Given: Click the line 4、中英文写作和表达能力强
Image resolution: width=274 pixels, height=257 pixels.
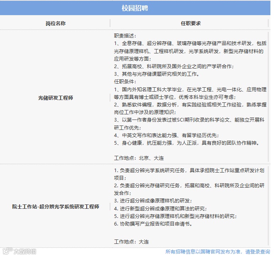Looking at the screenshot, I should (167, 135).
